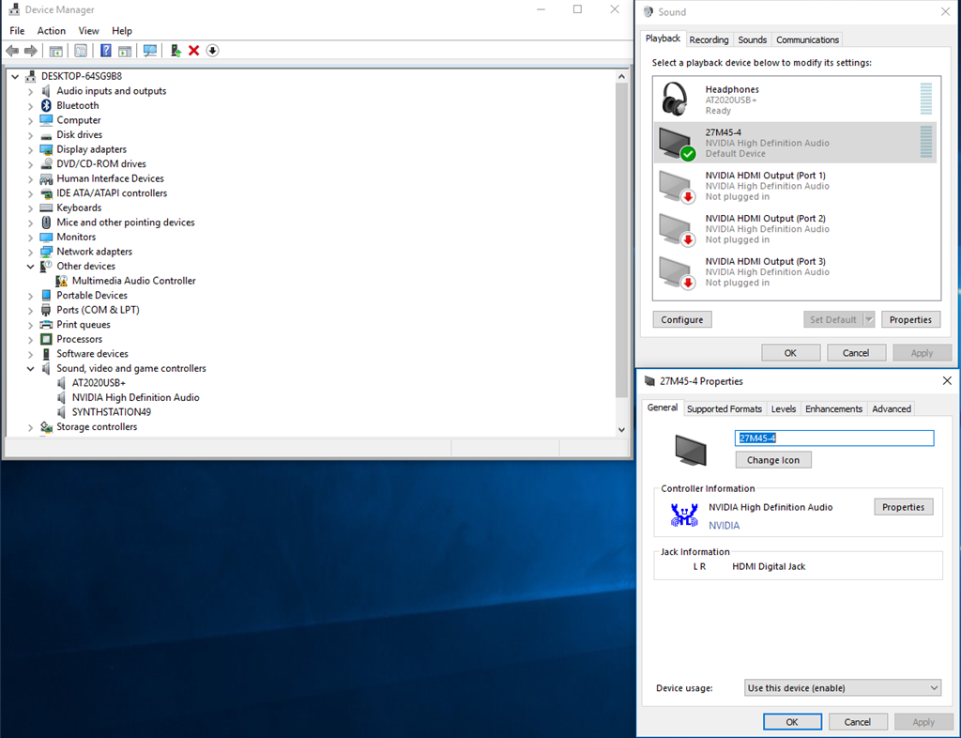The height and width of the screenshot is (738, 961).
Task: Expand Audio inputs and outputs node
Action: [x=31, y=91]
